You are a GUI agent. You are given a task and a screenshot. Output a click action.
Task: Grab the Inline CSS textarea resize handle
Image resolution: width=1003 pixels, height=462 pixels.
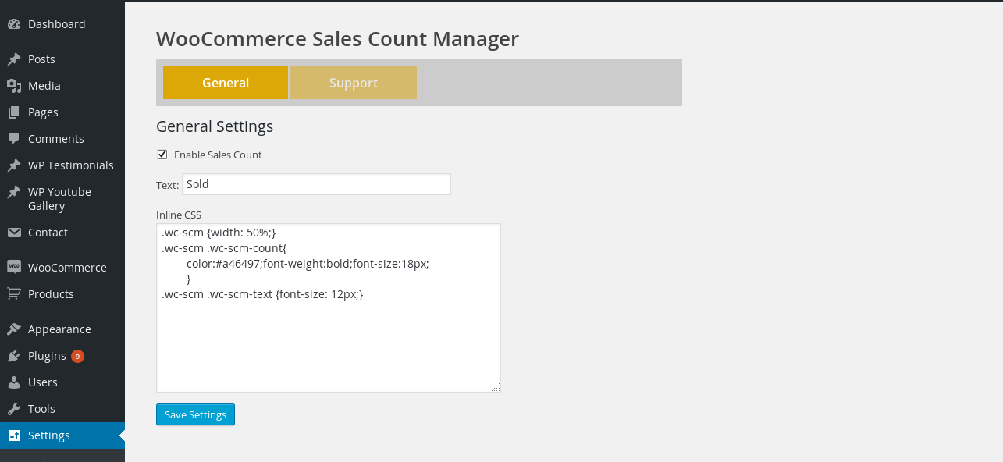point(496,388)
